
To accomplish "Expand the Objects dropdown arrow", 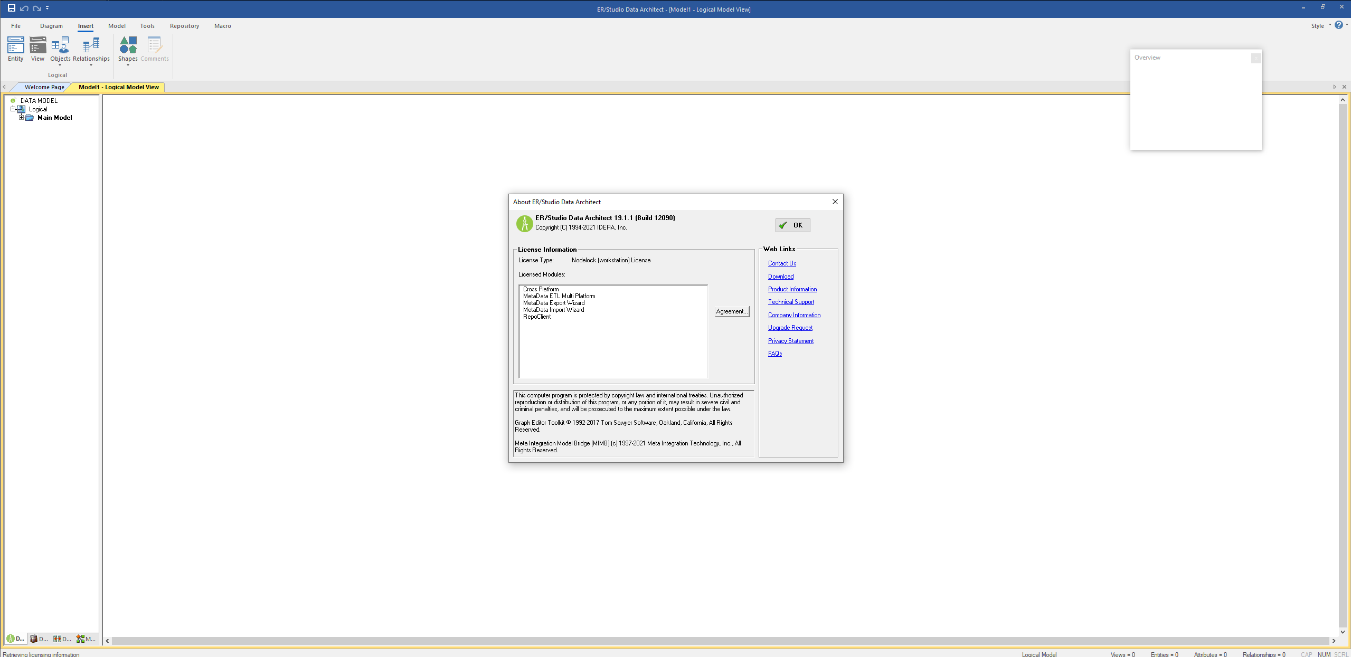I will [x=60, y=65].
